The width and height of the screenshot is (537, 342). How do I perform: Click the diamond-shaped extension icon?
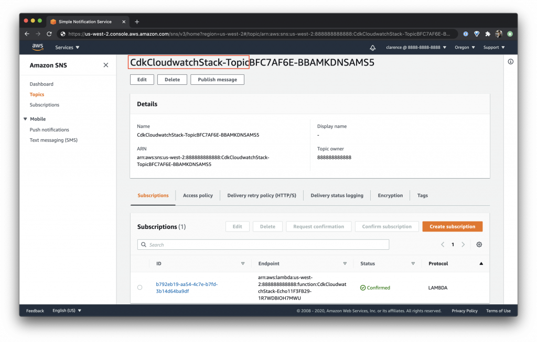click(x=477, y=34)
